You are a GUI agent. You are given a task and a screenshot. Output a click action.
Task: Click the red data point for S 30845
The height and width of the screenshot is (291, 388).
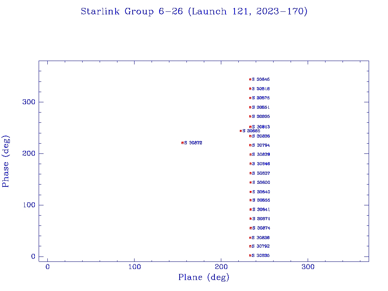[250, 80]
